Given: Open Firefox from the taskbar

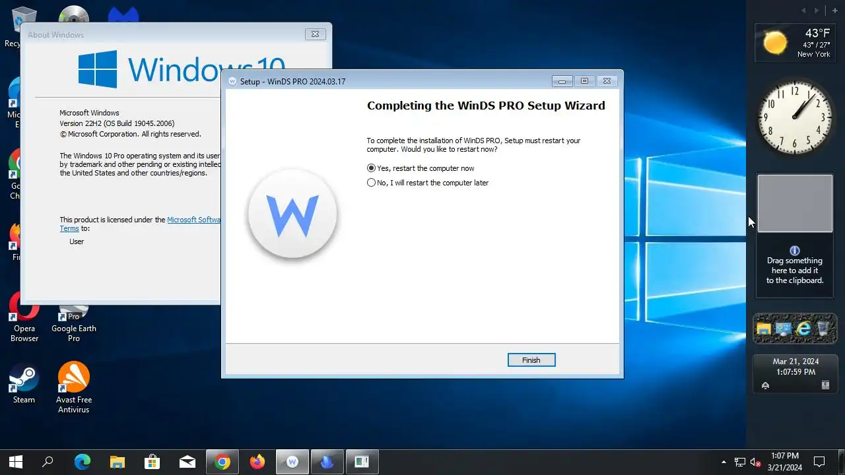Looking at the screenshot, I should click(257, 462).
